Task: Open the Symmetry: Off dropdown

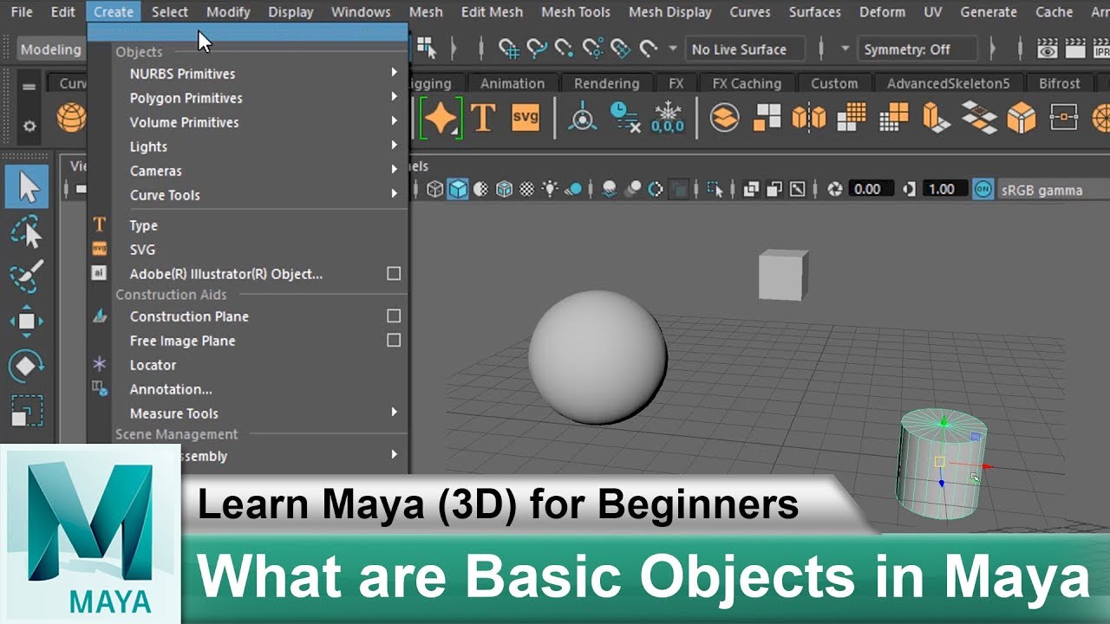Action: tap(917, 49)
